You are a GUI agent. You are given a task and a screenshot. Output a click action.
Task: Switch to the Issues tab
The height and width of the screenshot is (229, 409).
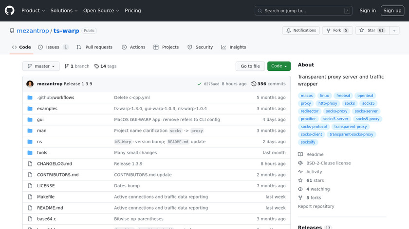(x=53, y=47)
